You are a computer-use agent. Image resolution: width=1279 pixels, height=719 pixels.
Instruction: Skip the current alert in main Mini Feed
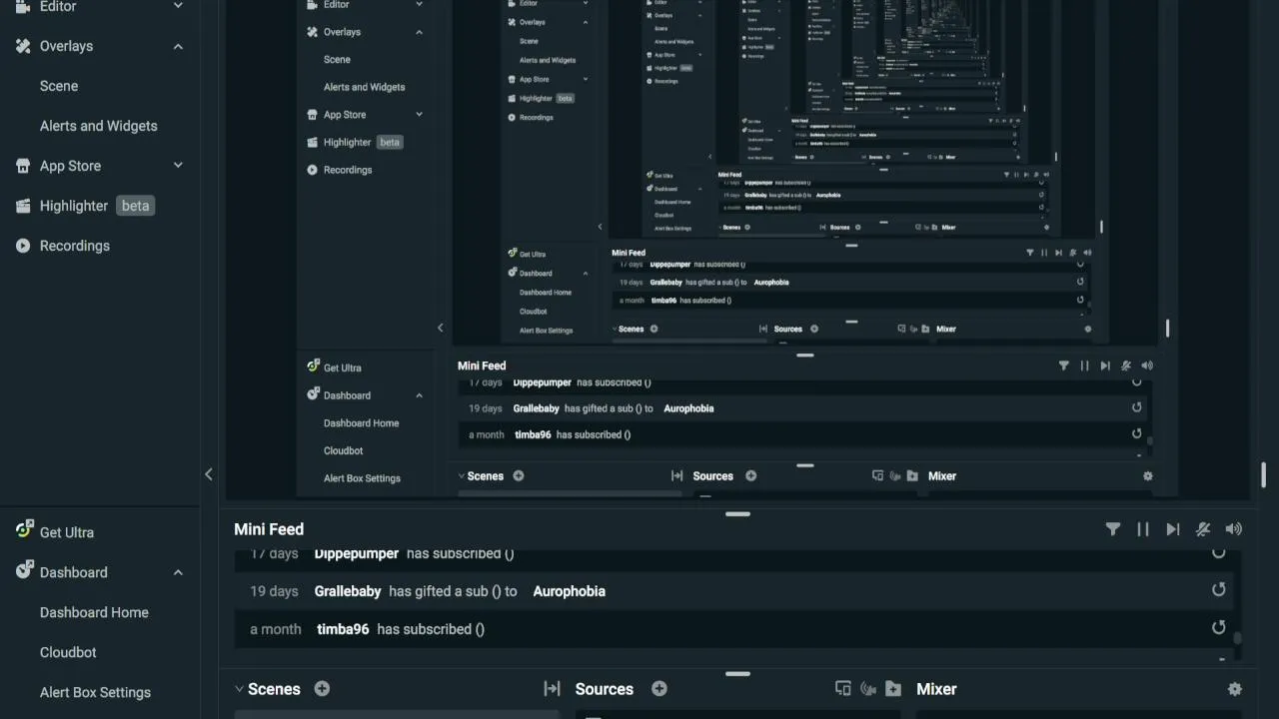point(1173,529)
